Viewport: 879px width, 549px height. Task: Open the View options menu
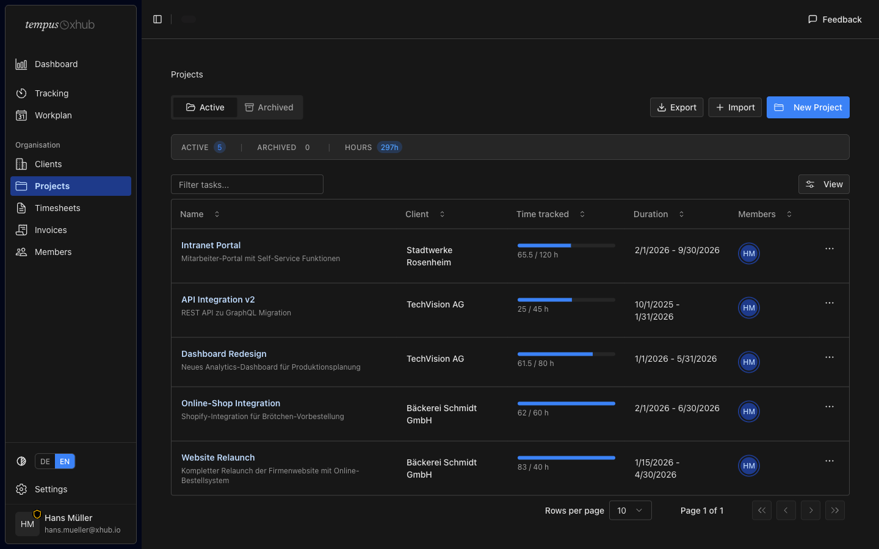823,184
